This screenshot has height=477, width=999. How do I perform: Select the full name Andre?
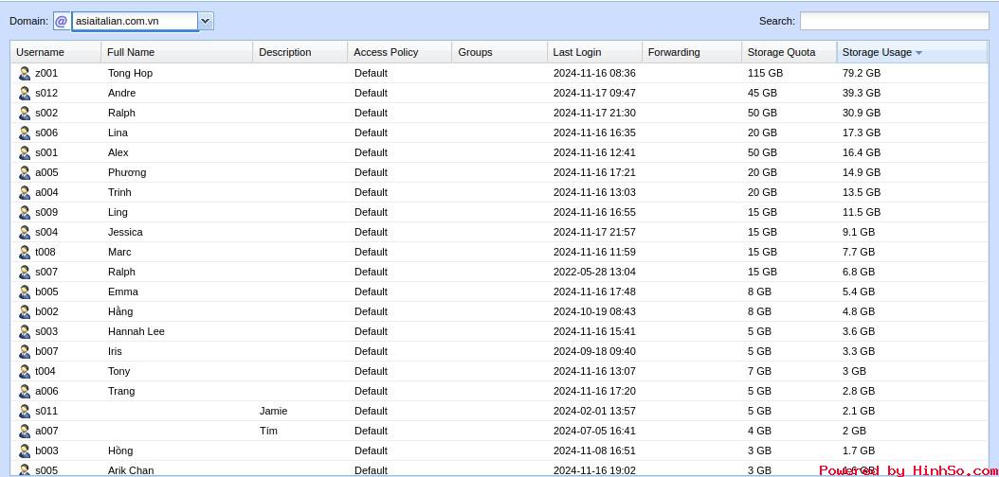tap(121, 93)
